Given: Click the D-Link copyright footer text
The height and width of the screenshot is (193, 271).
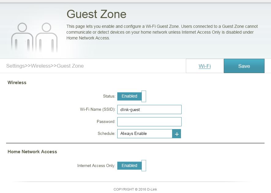Looking at the screenshot, I should 135,189.
